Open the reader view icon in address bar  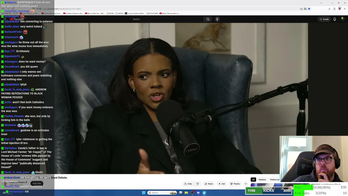[301, 9]
